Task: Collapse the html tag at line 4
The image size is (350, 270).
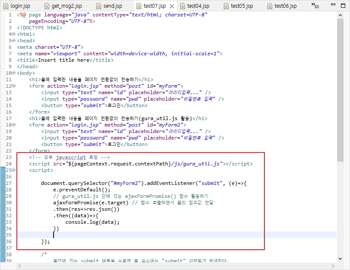Action: [x=14, y=34]
